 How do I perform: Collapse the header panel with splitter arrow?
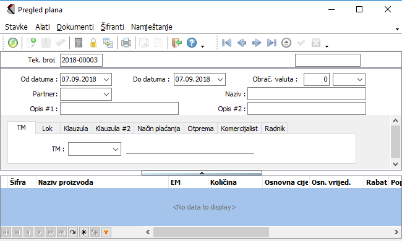tap(202, 173)
